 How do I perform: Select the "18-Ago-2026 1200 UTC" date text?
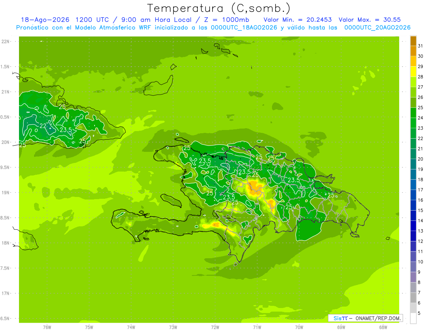click(x=67, y=20)
